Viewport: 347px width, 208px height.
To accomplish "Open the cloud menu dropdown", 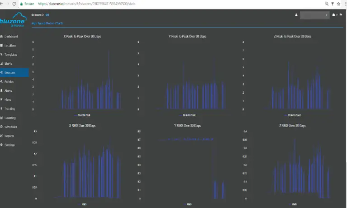I will click(x=335, y=15).
